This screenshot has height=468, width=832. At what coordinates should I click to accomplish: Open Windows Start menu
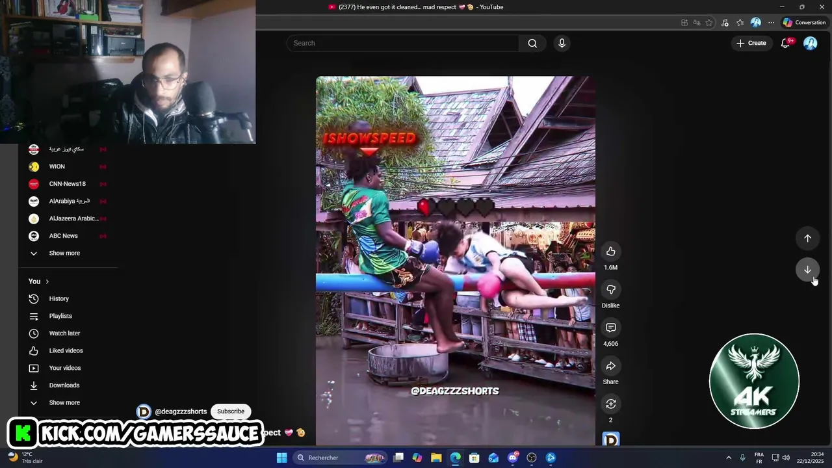click(281, 458)
